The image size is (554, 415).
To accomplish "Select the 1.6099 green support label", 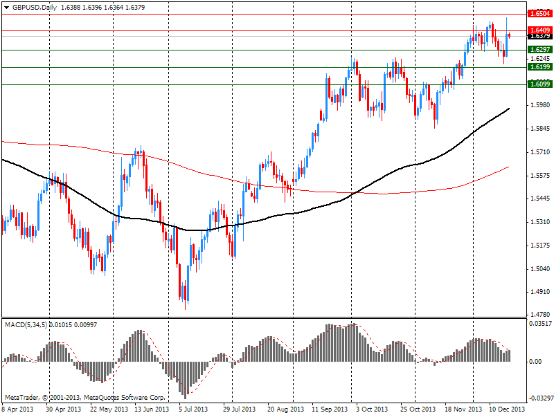I will coord(540,84).
